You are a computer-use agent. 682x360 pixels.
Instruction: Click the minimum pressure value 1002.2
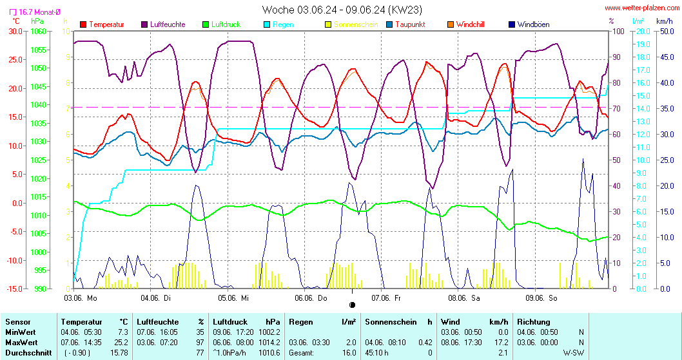coord(269,332)
